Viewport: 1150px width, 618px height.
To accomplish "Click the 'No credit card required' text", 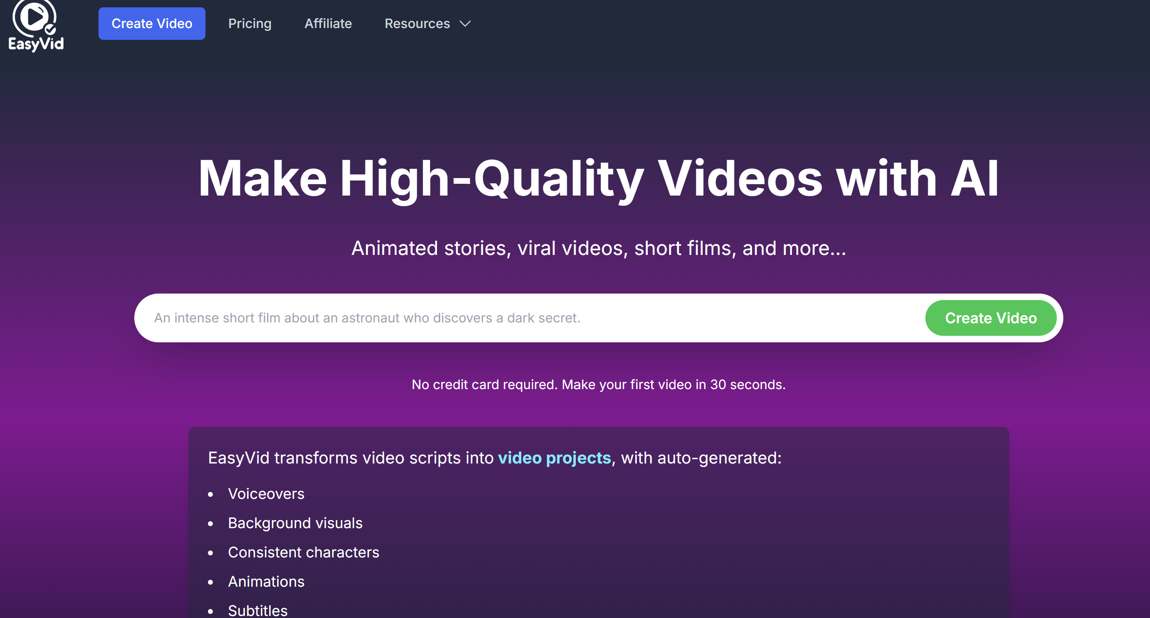I will 599,384.
